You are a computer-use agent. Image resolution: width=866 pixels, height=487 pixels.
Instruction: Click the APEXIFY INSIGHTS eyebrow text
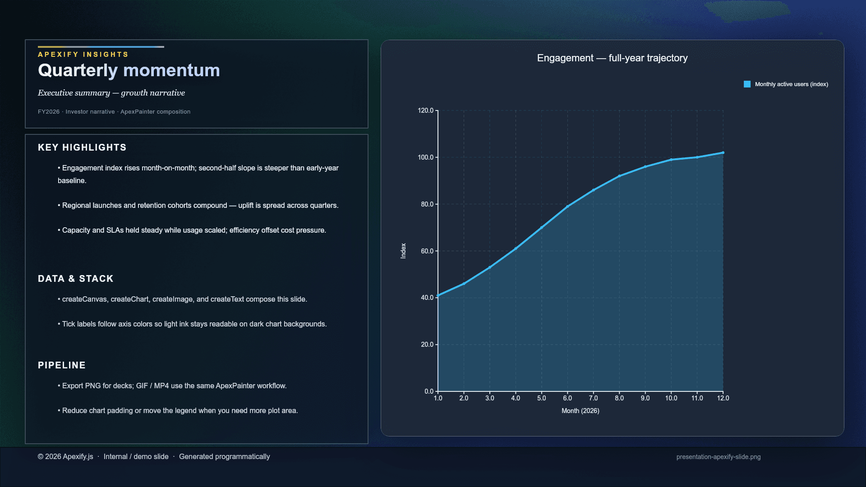(x=83, y=55)
